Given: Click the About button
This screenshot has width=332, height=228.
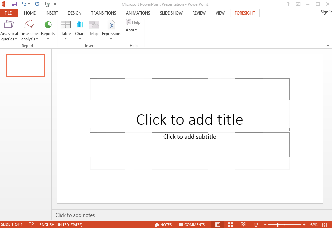Looking at the screenshot, I should [x=131, y=30].
